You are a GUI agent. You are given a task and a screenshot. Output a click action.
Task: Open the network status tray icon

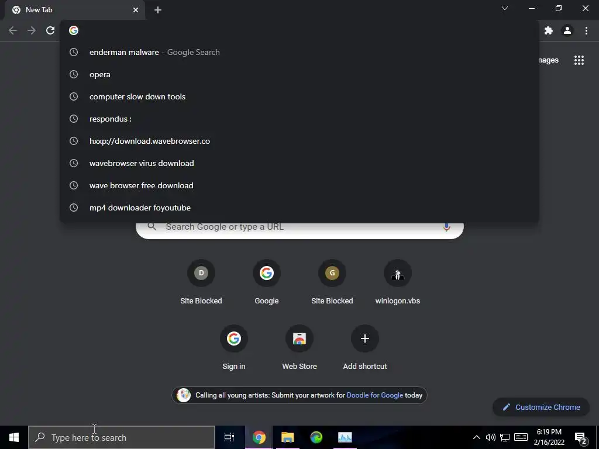point(505,437)
